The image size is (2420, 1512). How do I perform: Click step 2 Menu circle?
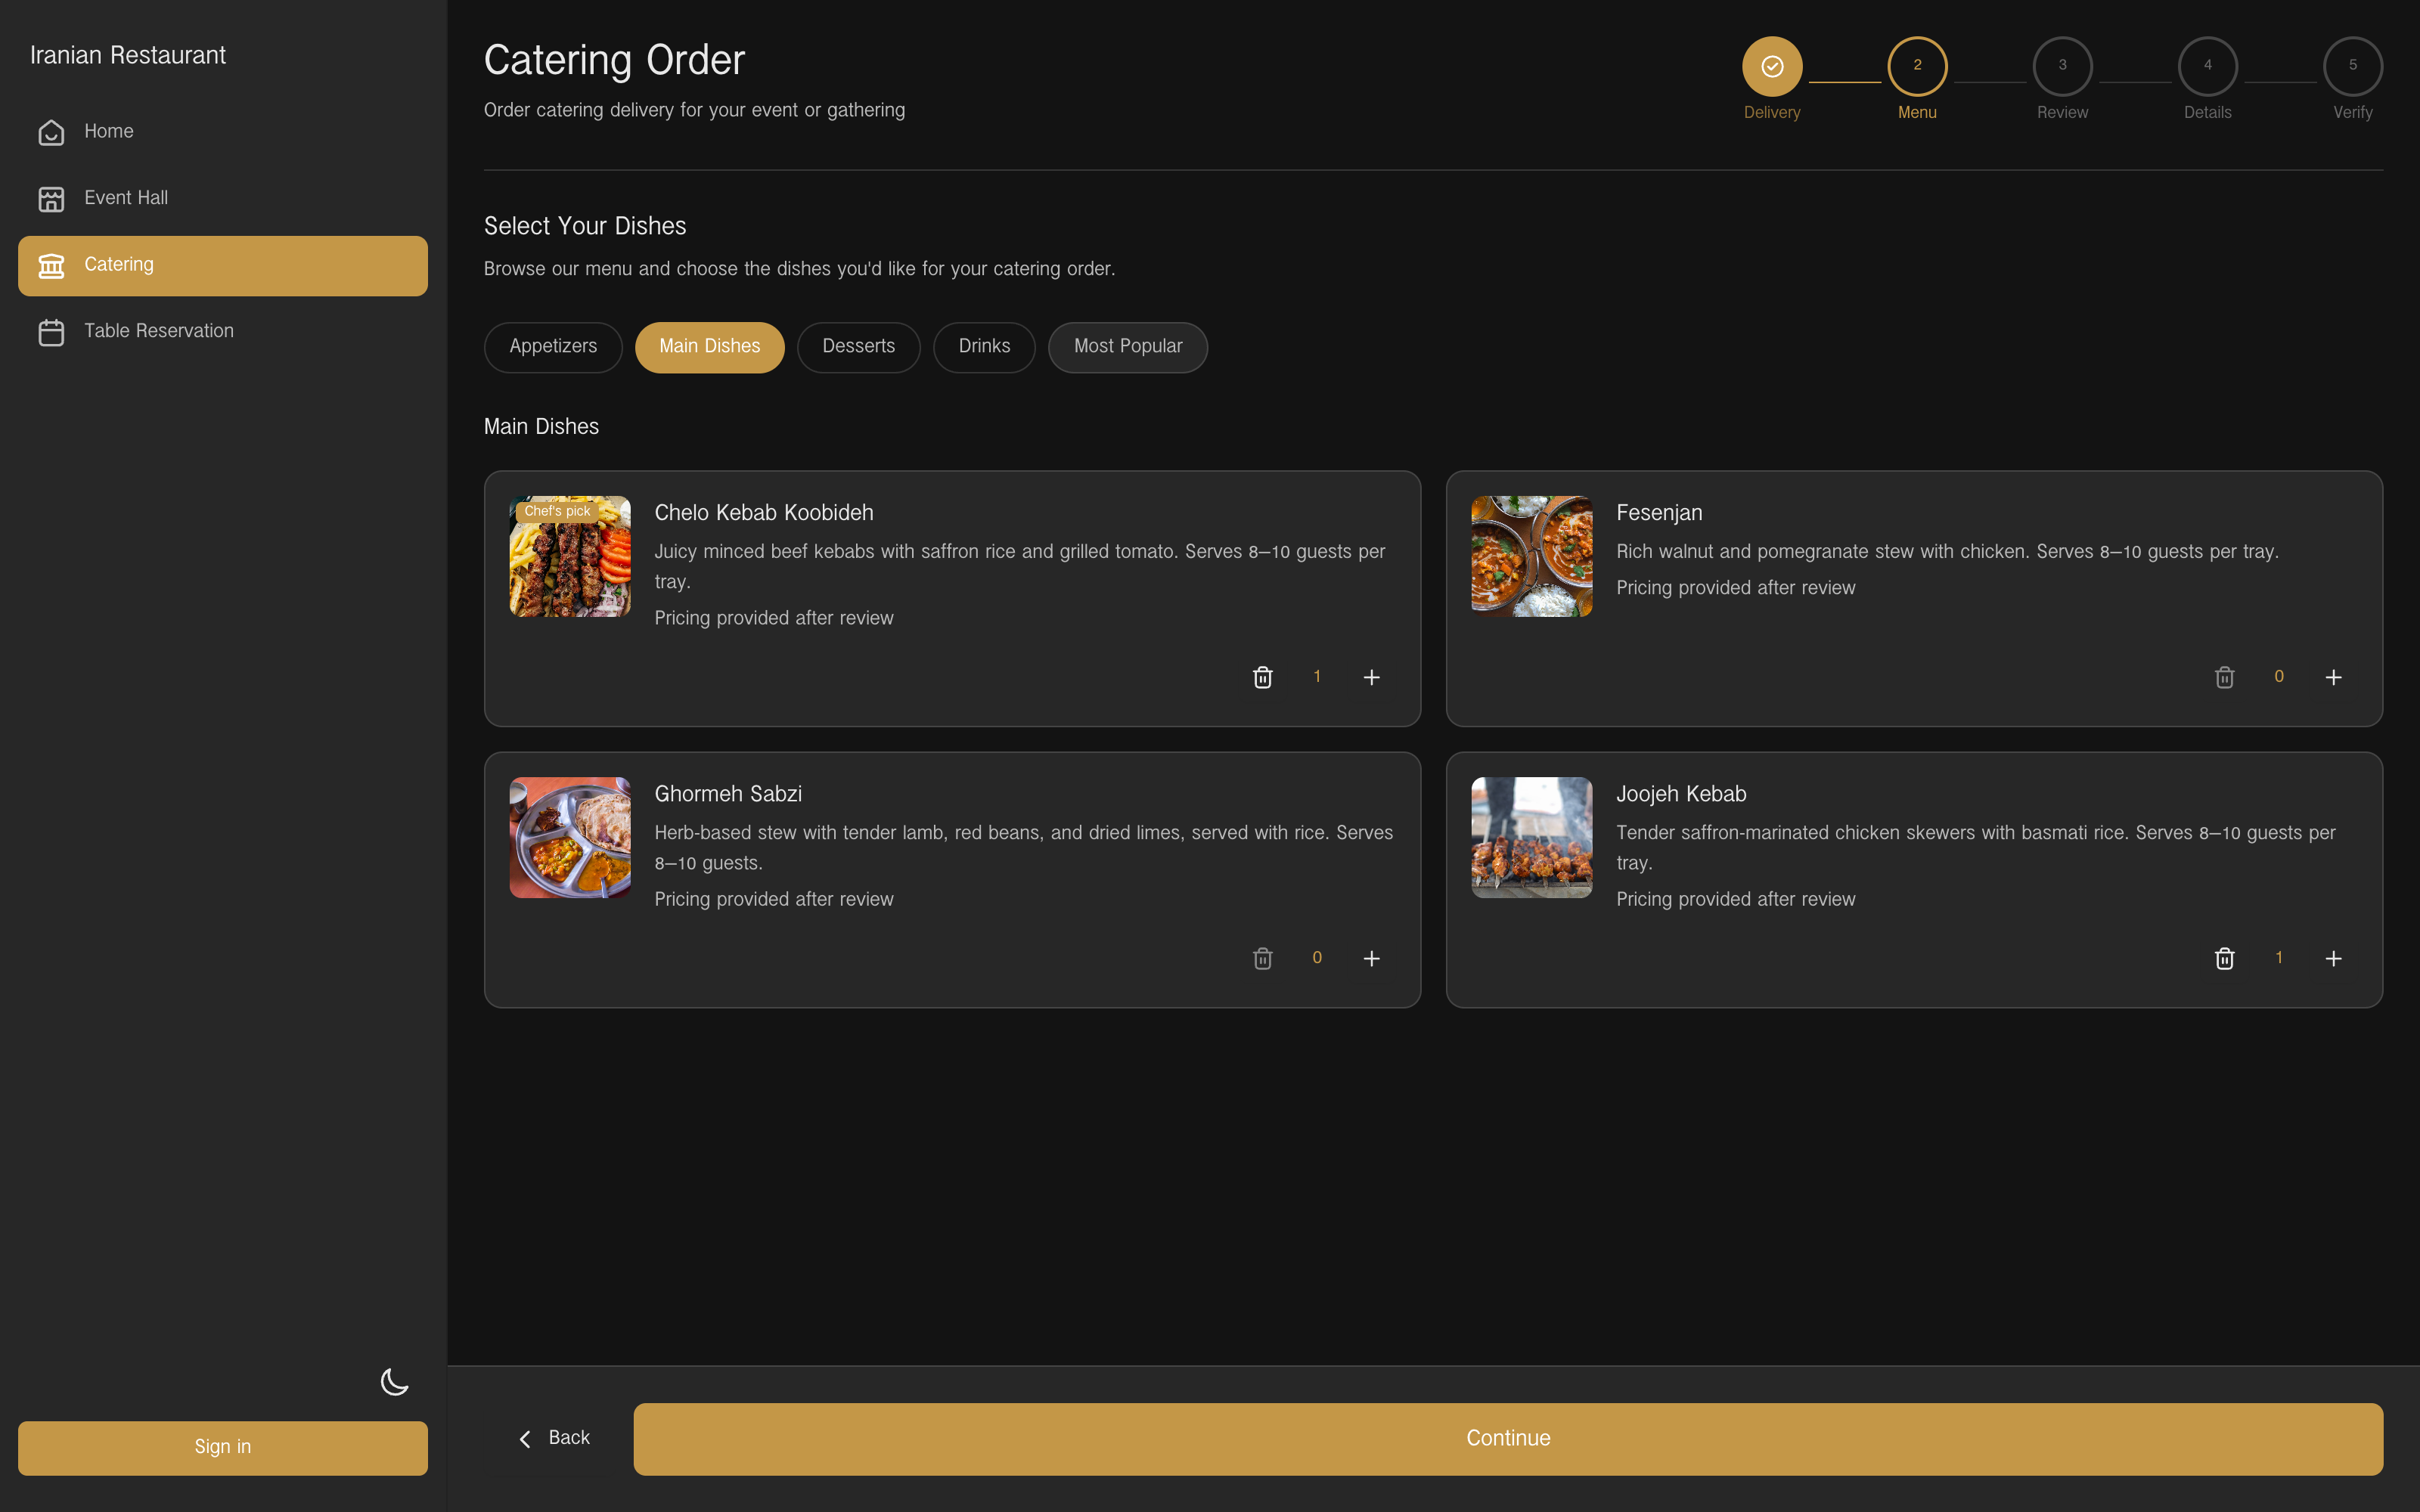[1917, 66]
